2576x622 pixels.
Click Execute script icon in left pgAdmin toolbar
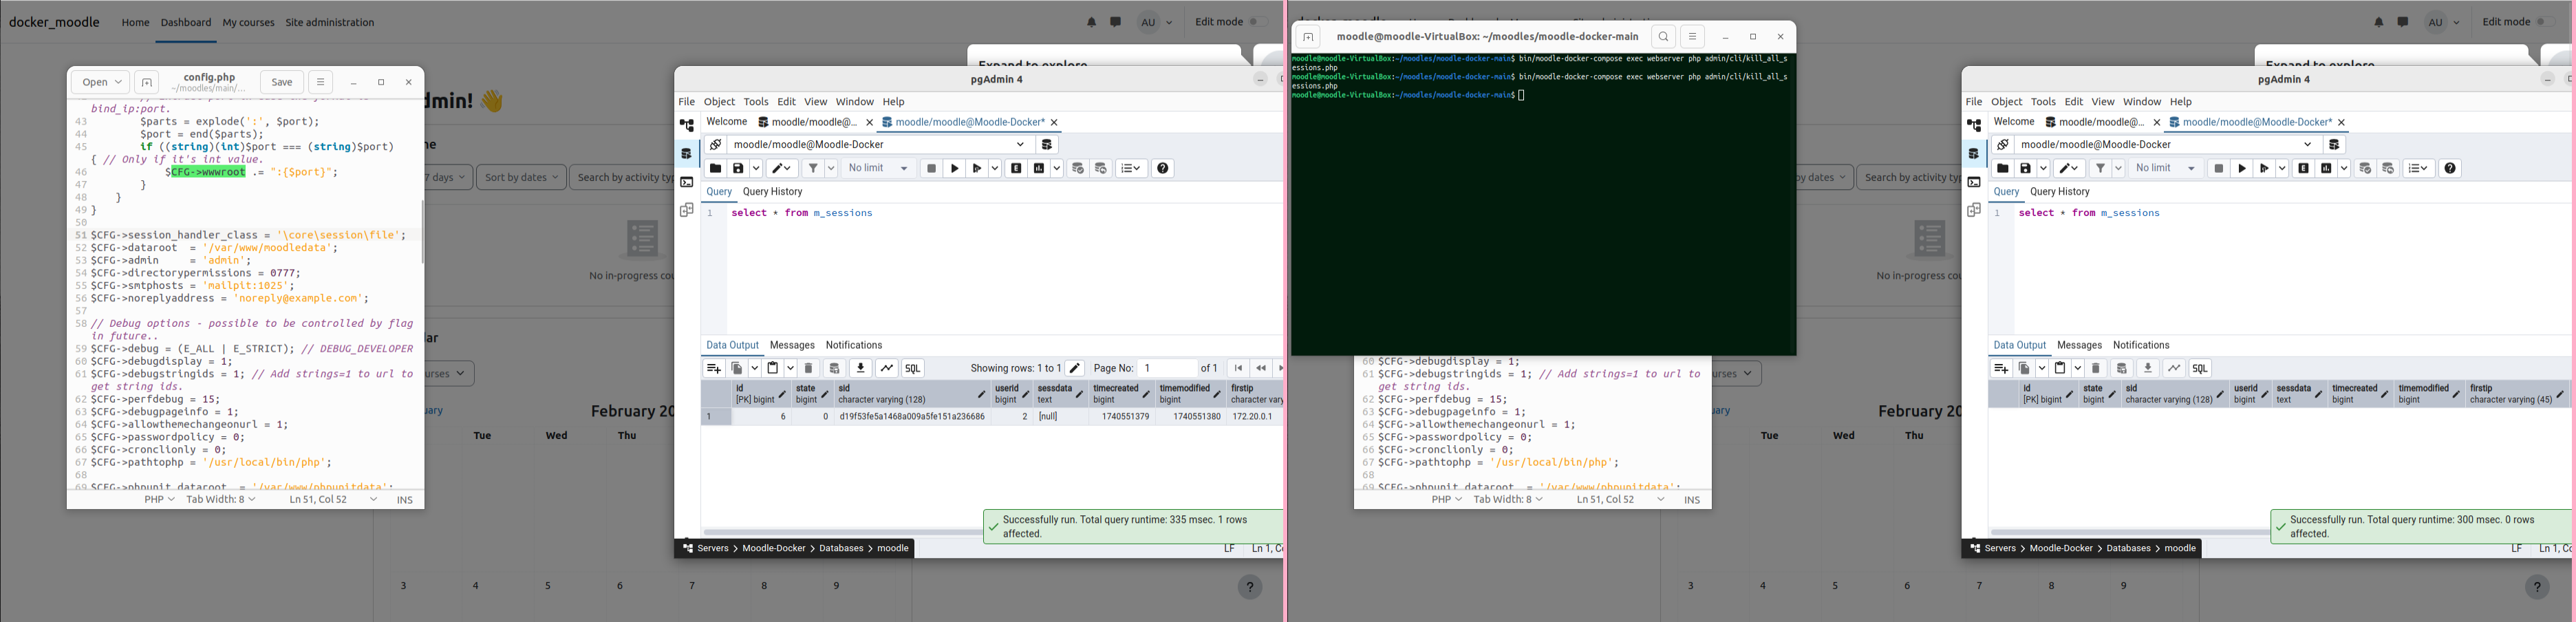pos(978,169)
